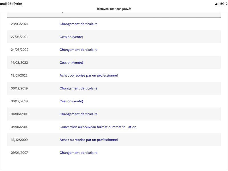Open Achat ou reprise entry from 15/12/2009
This screenshot has height=171, width=228.
point(88,140)
